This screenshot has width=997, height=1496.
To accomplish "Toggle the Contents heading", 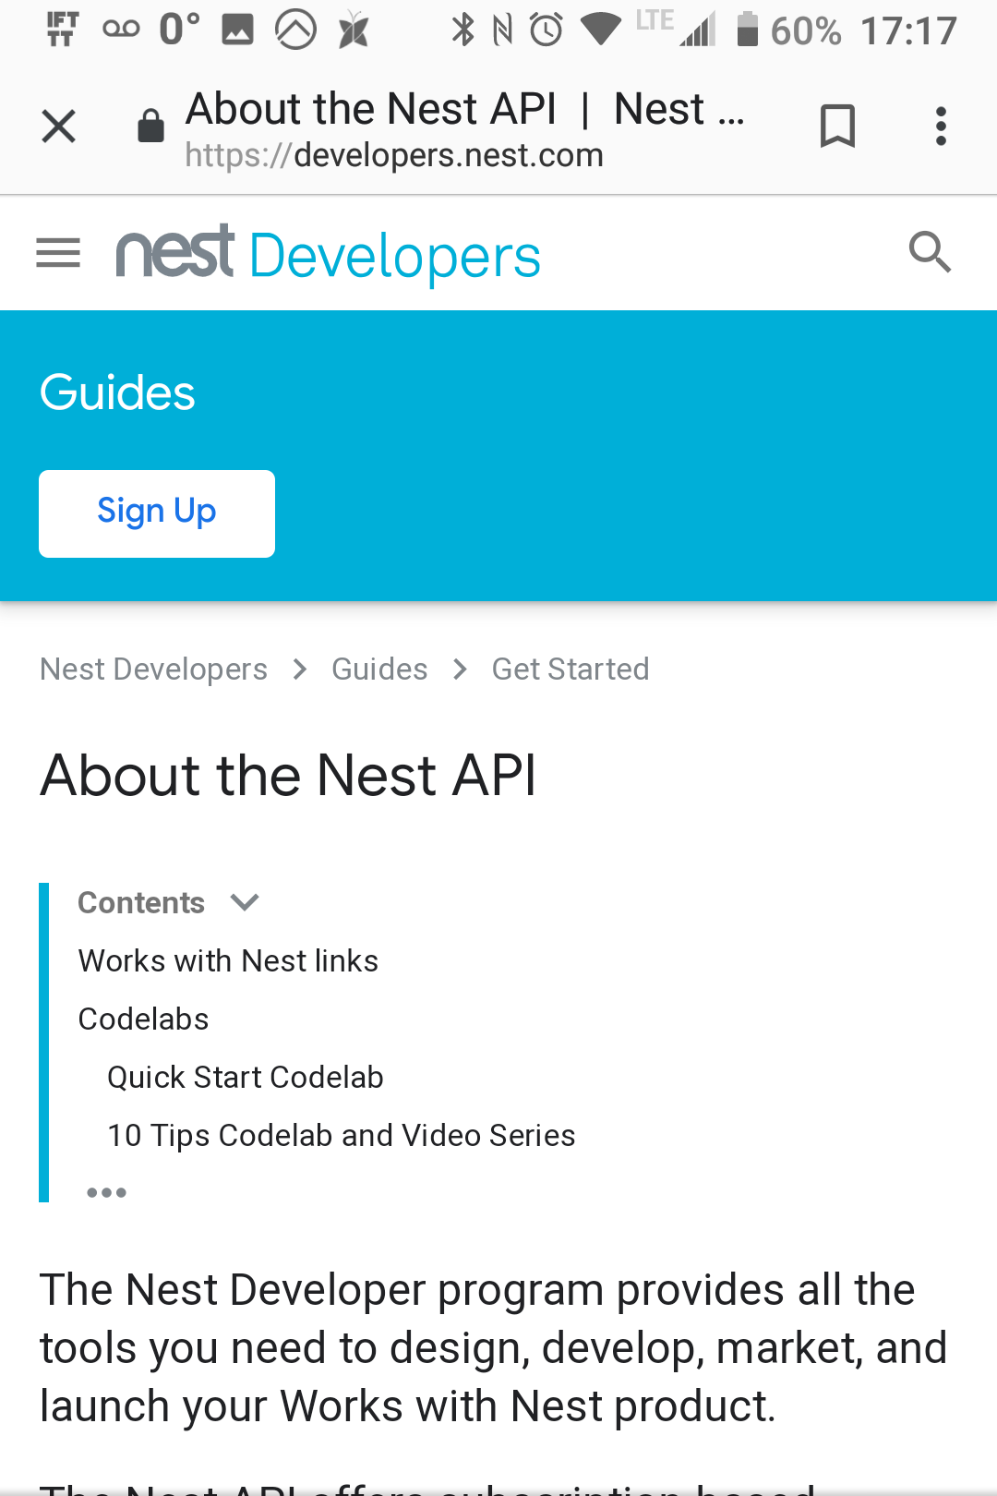I will coord(141,902).
